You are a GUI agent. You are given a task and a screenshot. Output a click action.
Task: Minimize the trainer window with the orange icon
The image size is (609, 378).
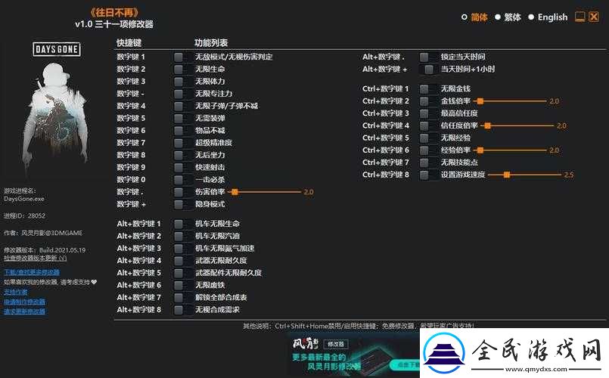[579, 17]
